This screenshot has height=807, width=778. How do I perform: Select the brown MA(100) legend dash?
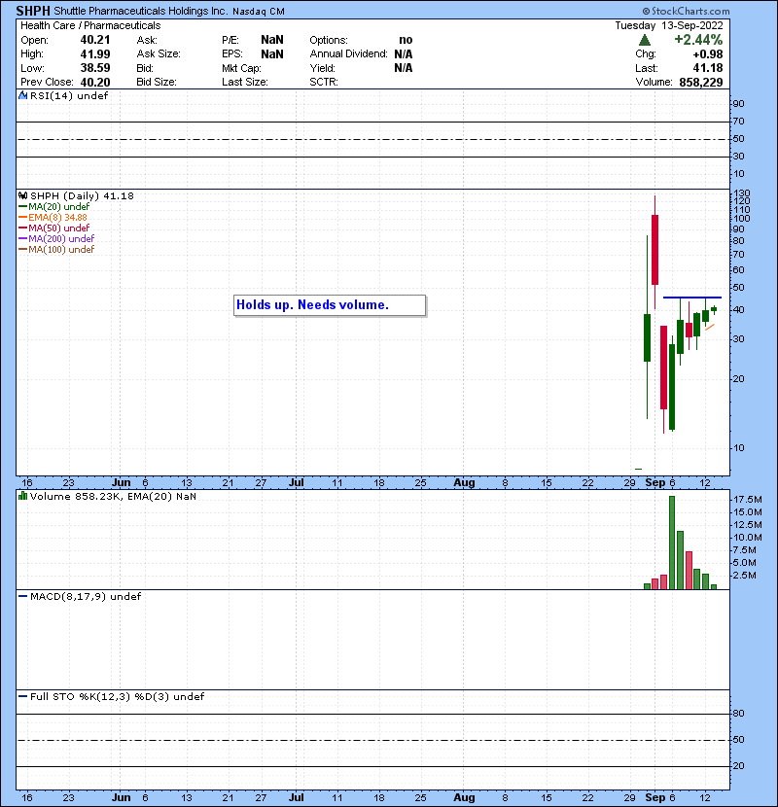coord(22,250)
